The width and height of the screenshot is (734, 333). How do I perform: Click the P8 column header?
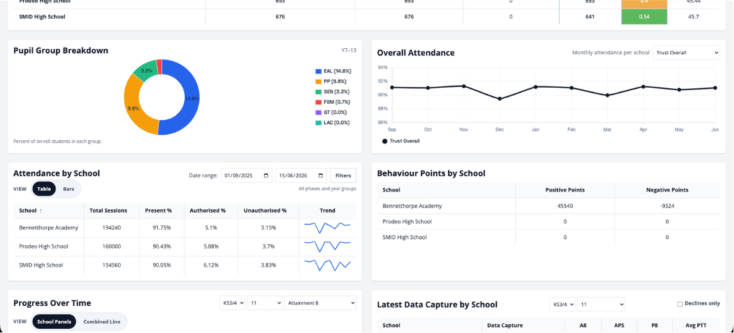click(655, 325)
